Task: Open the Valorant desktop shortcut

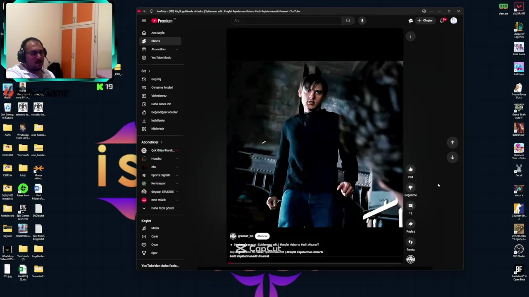Action: click(x=519, y=8)
